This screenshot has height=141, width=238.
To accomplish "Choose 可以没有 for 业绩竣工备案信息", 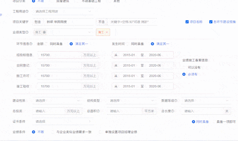I will coord(184,67).
